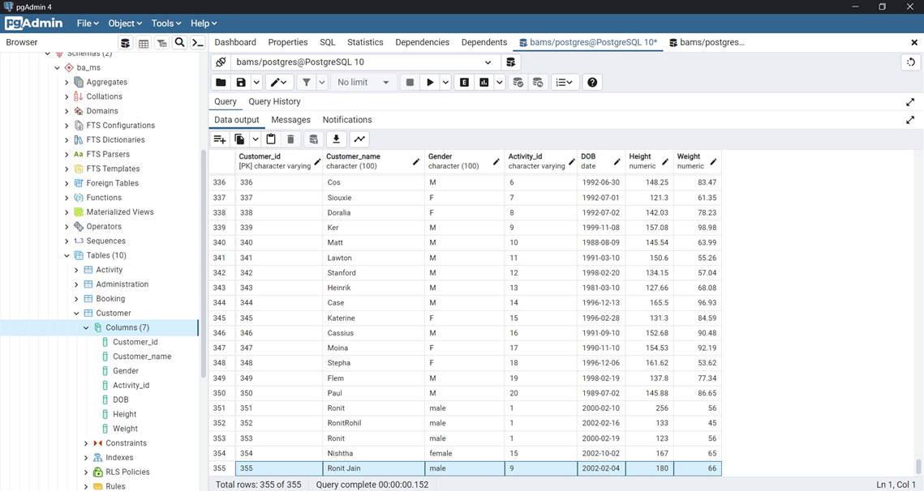This screenshot has height=491, width=924.
Task: Open the Query Tool from Browser toolbar
Action: coord(125,43)
